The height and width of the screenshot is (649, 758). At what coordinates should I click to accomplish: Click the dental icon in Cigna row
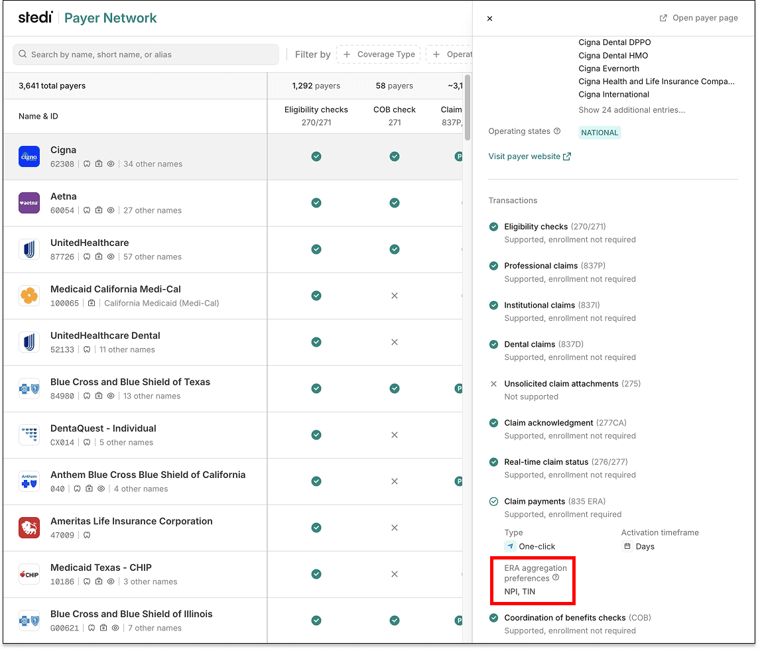86,164
